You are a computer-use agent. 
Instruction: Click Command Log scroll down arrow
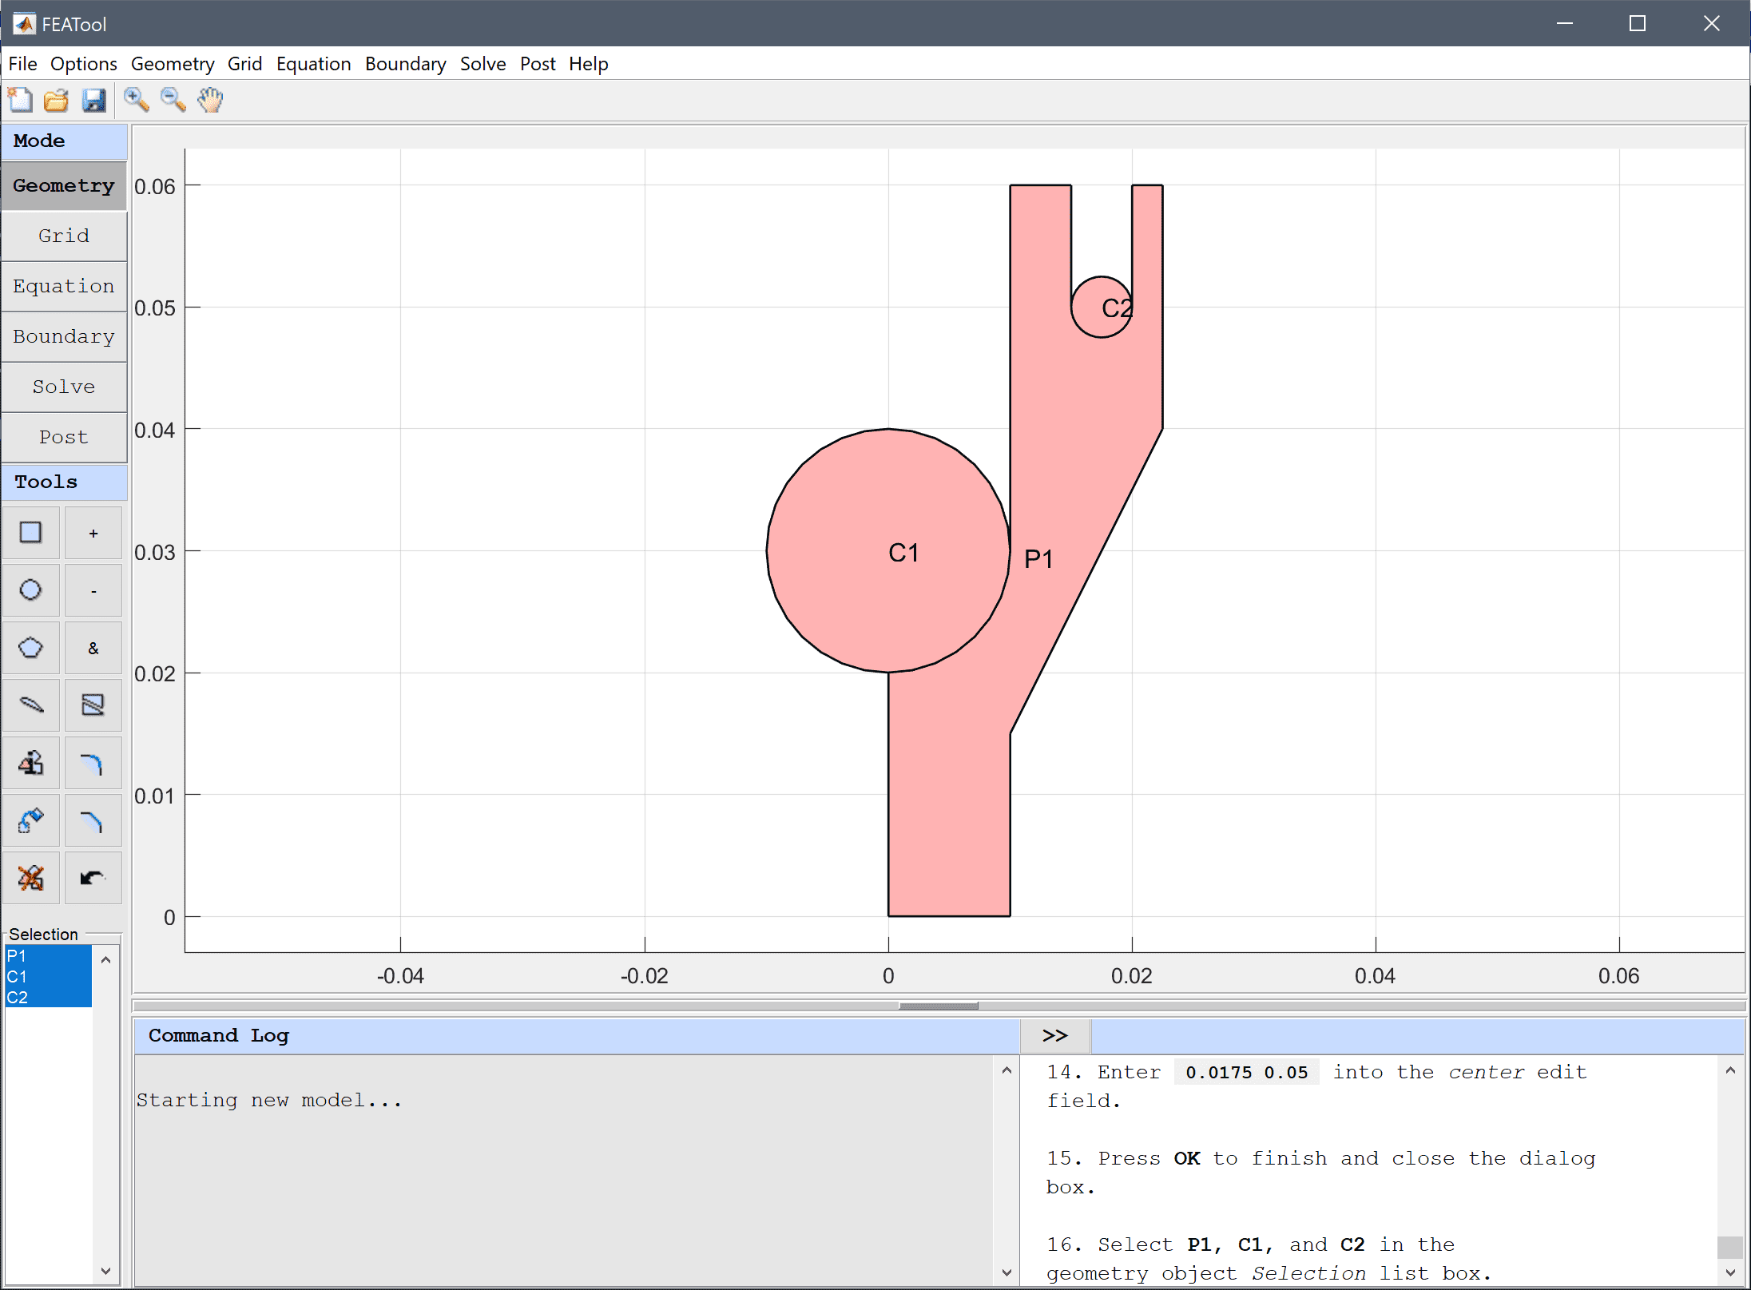pos(1007,1272)
